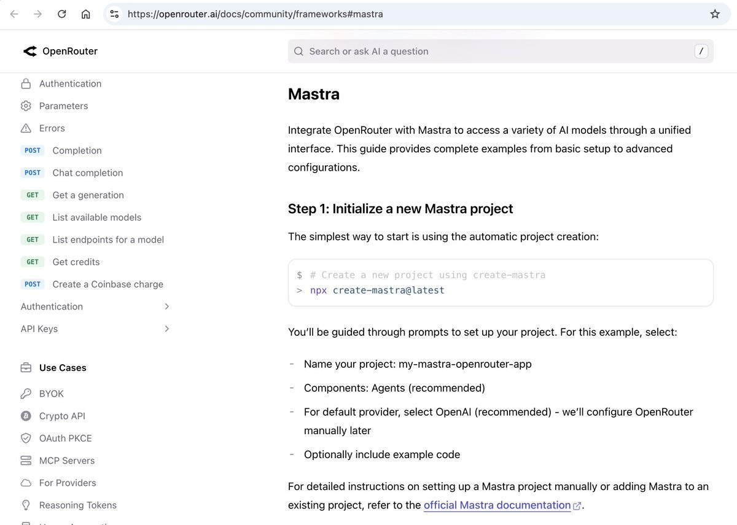The image size is (737, 525).
Task: Go forward using the browser forward arrow
Action: (38, 14)
